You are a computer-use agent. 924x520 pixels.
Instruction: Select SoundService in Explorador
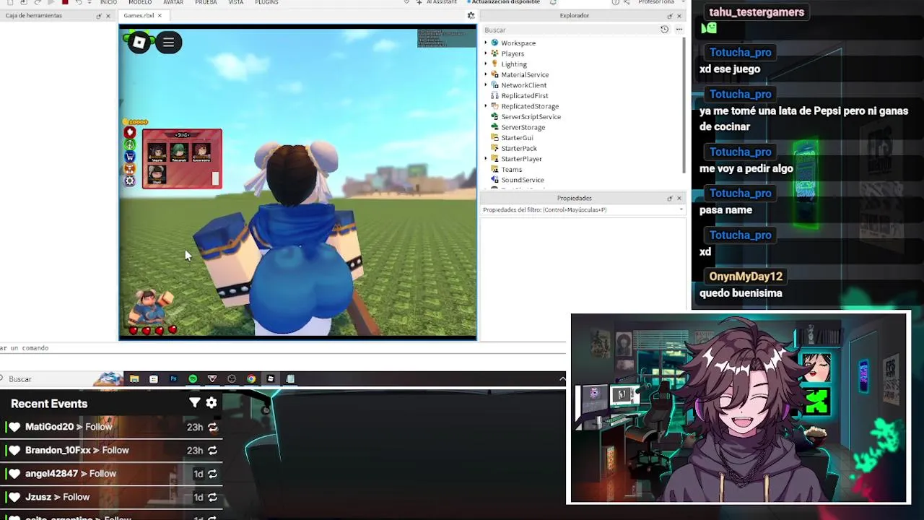pos(523,180)
